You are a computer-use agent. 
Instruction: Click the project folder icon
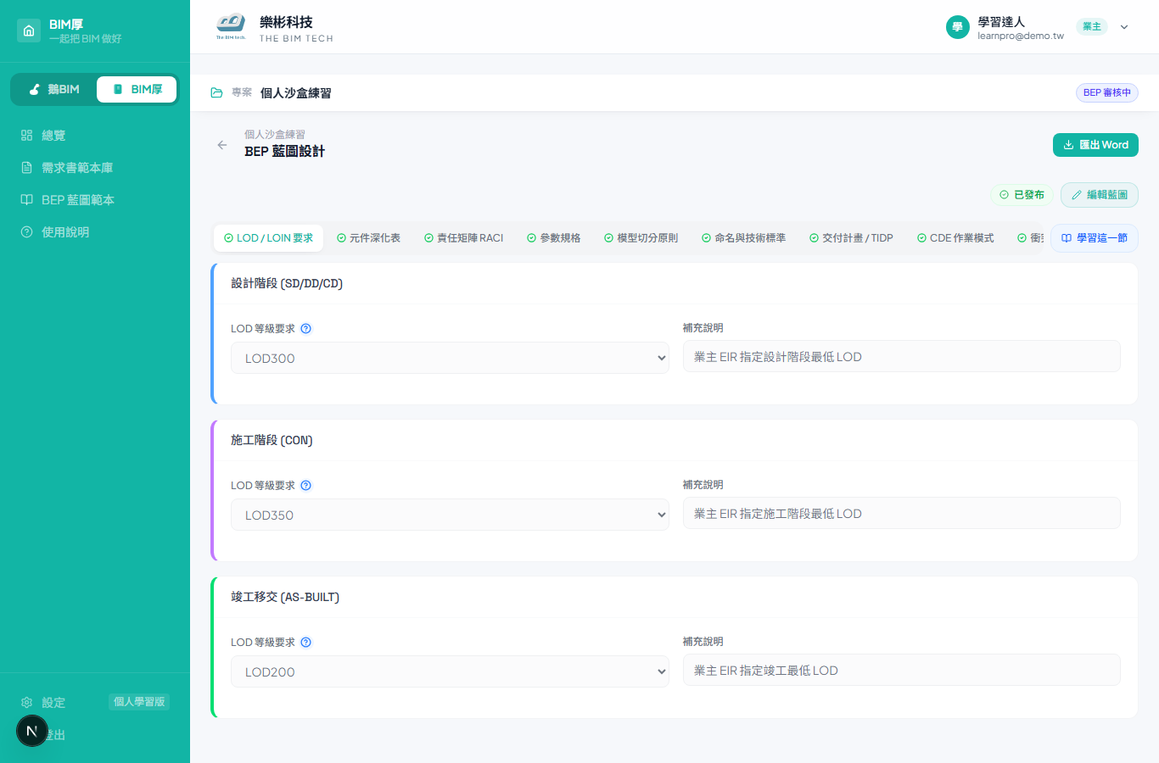pyautogui.click(x=217, y=92)
